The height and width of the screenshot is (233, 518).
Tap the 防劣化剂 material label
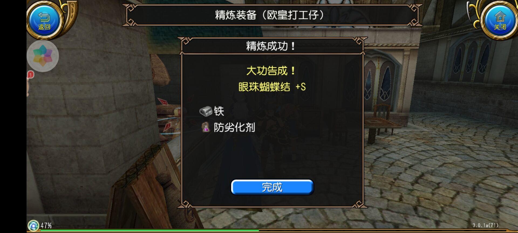point(234,127)
